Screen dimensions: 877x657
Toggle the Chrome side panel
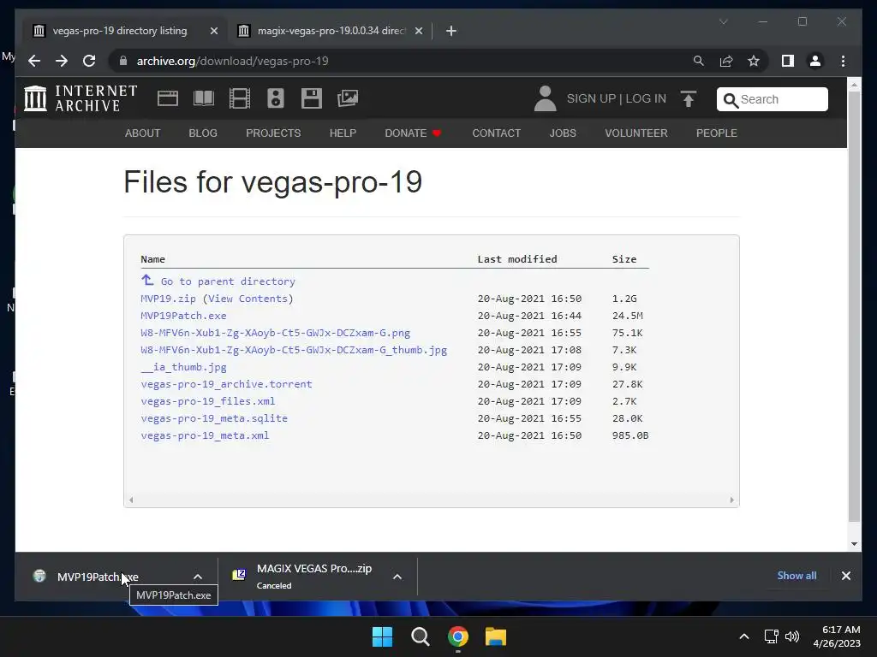(x=788, y=61)
